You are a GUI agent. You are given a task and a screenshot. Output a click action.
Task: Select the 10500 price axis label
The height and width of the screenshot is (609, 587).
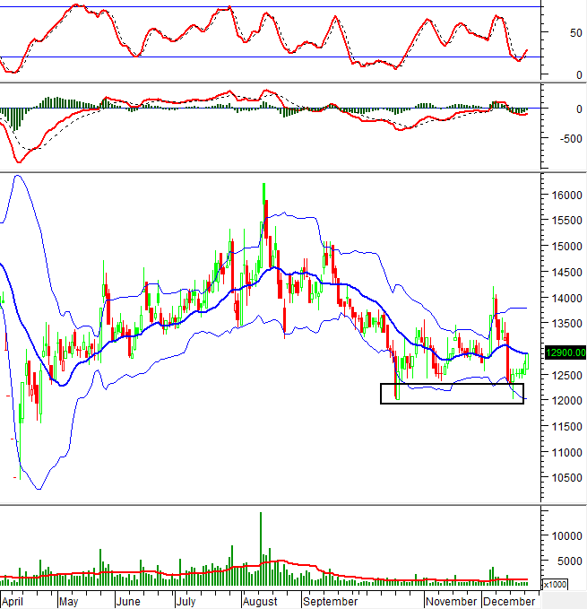[565, 478]
